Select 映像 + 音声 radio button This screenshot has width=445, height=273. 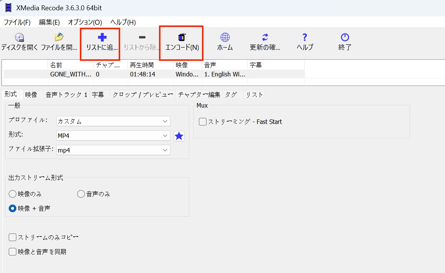click(x=13, y=208)
